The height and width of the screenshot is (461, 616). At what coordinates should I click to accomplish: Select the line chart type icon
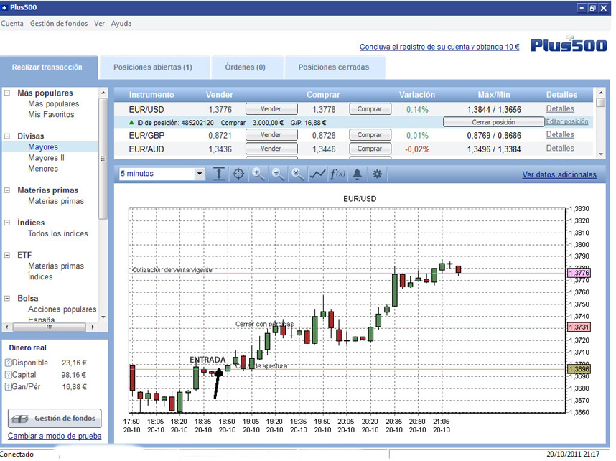click(317, 174)
